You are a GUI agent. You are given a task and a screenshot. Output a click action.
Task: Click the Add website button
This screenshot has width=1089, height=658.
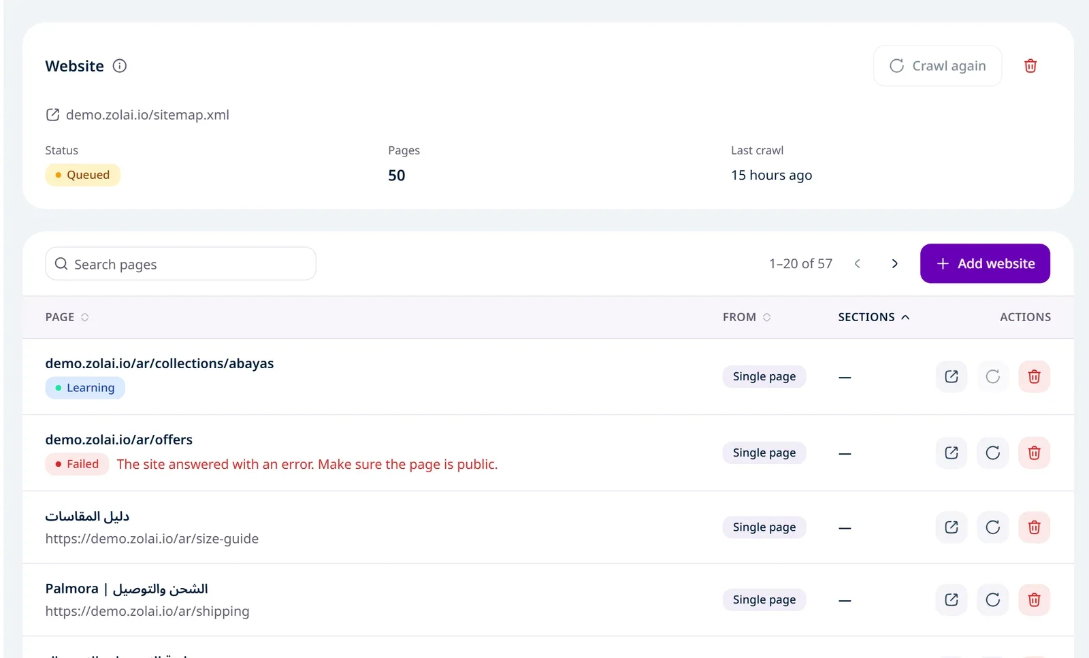click(x=985, y=263)
